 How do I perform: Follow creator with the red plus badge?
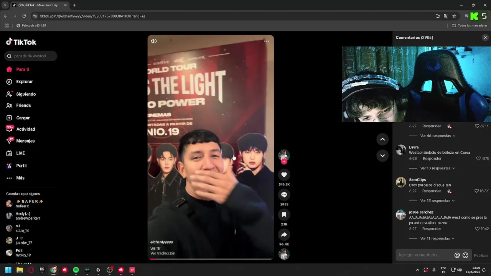(284, 162)
